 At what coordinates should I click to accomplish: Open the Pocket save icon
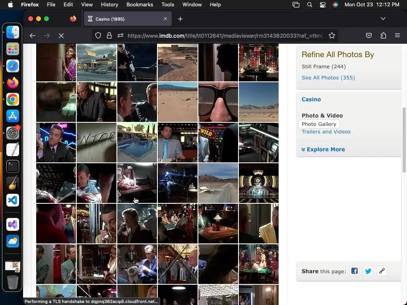(369, 35)
